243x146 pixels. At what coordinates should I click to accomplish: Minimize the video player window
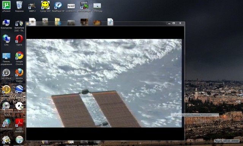(169, 23)
